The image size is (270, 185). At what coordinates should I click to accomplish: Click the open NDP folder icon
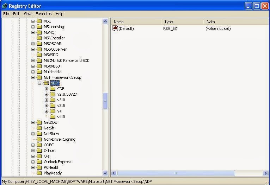point(46,83)
